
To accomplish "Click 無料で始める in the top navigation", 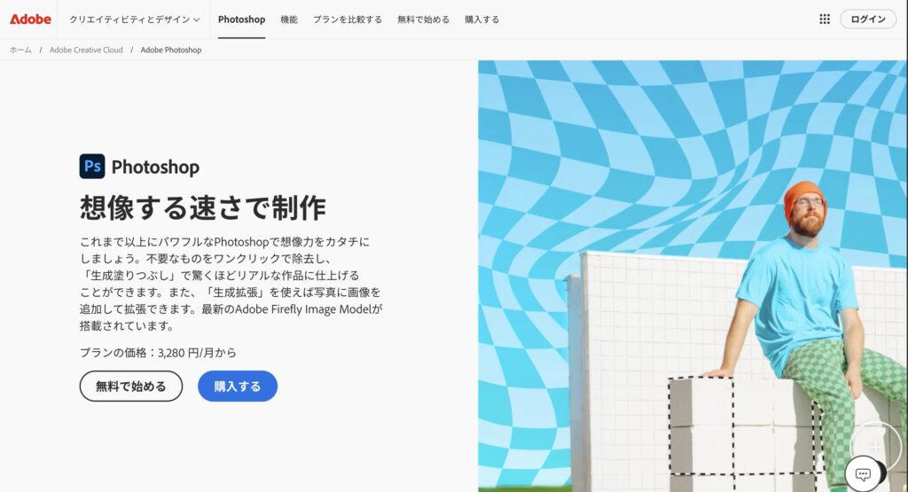I will [x=423, y=20].
